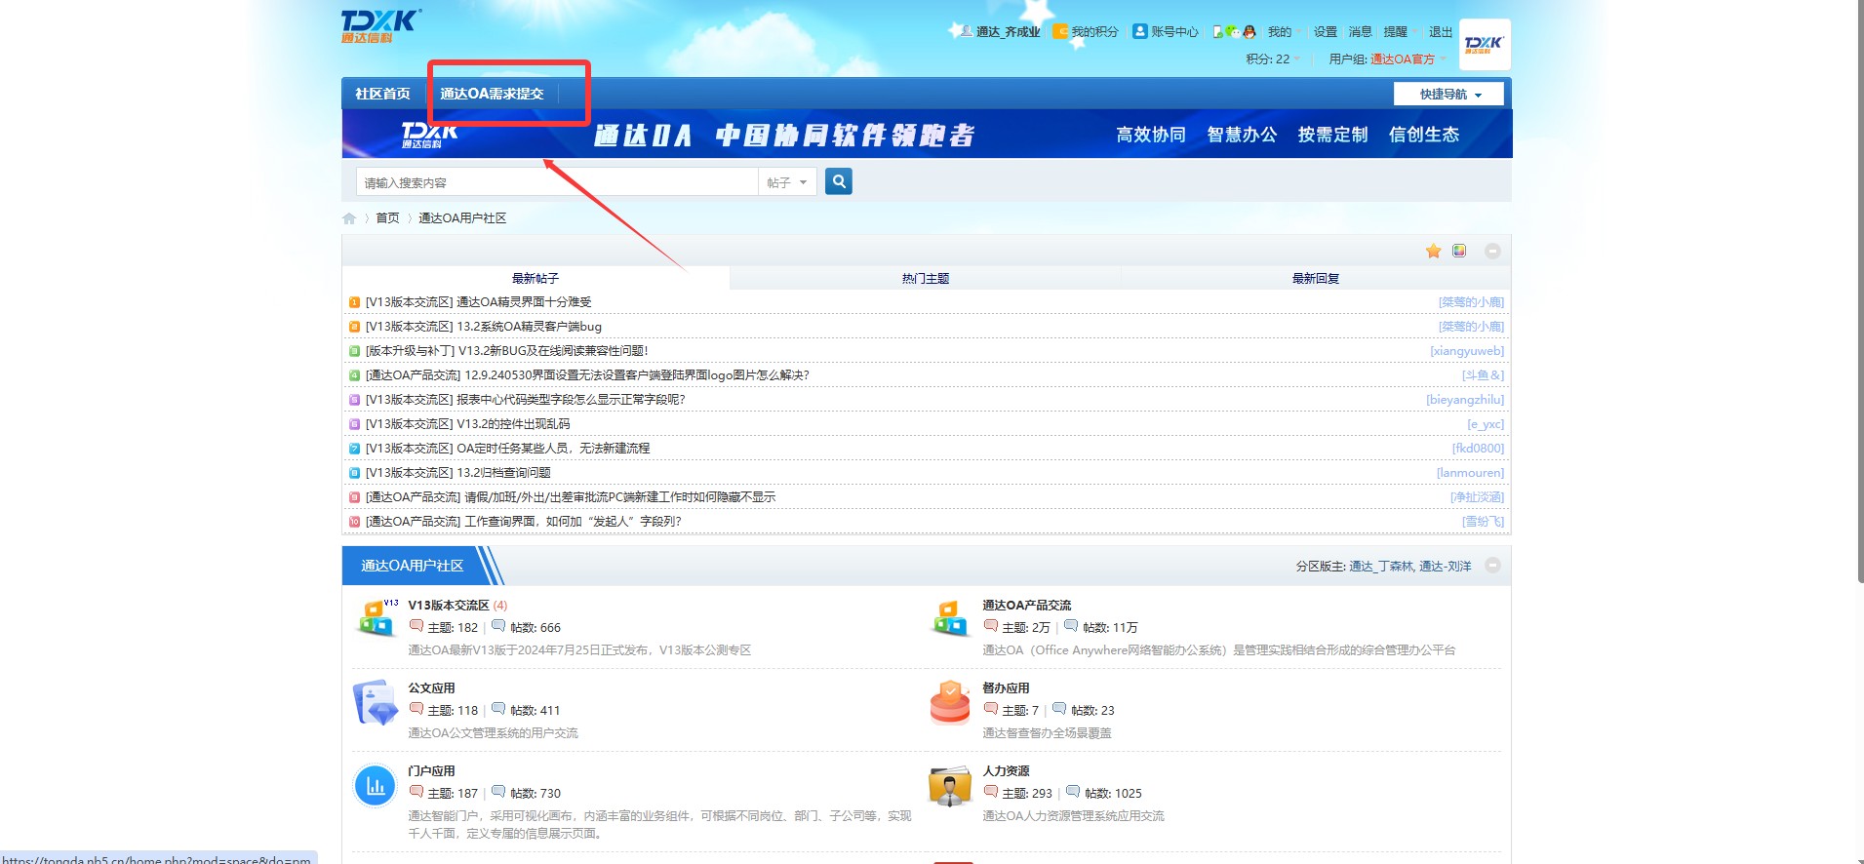Screen dimensions: 1864x864
Task: Click the 设置 link in the header
Action: (x=1325, y=32)
